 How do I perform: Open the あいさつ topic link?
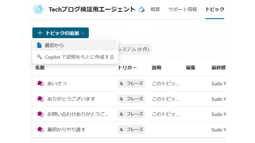57,84
